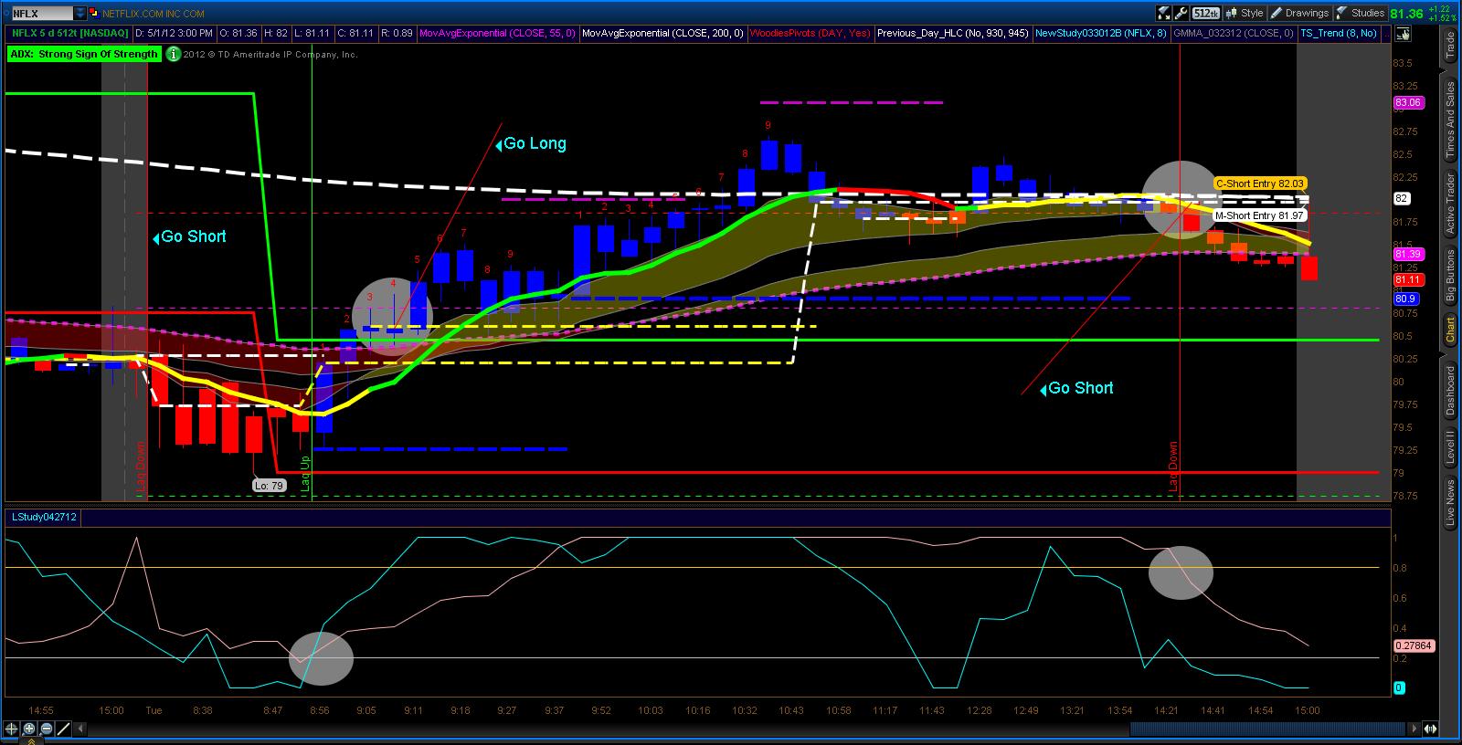This screenshot has width=1462, height=745.
Task: Open the wrench chart settings icon
Action: point(1181,13)
